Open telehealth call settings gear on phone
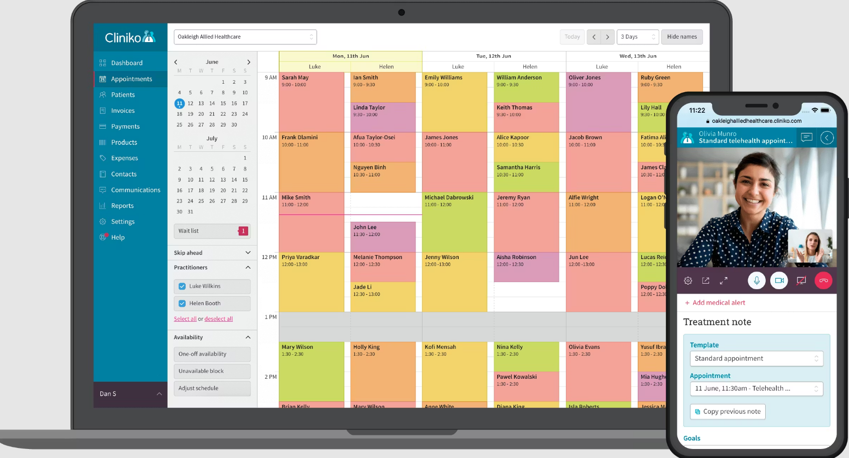 [x=688, y=281]
